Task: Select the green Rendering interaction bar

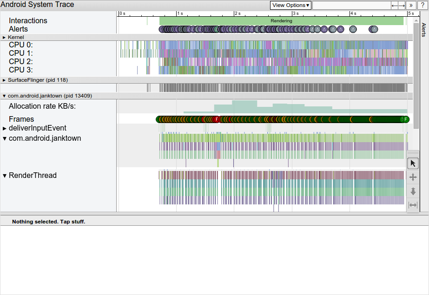Action: pos(281,21)
